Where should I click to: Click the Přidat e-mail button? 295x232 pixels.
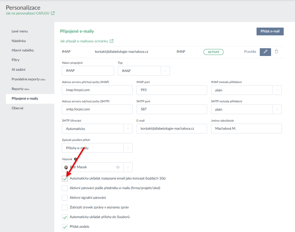(270, 31)
